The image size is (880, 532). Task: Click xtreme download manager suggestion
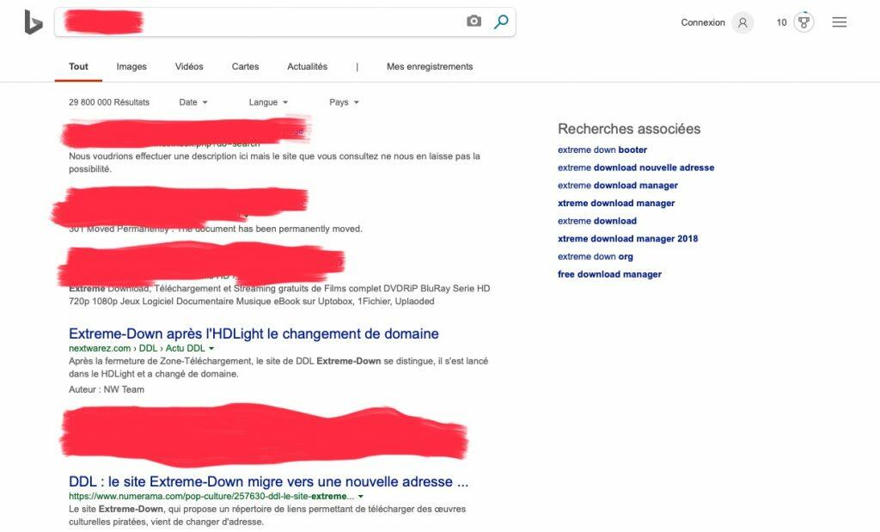pyautogui.click(x=616, y=203)
